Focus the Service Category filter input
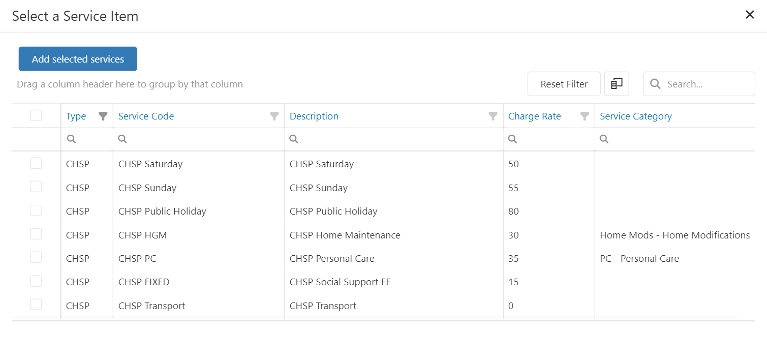The width and height of the screenshot is (767, 363). 675,139
